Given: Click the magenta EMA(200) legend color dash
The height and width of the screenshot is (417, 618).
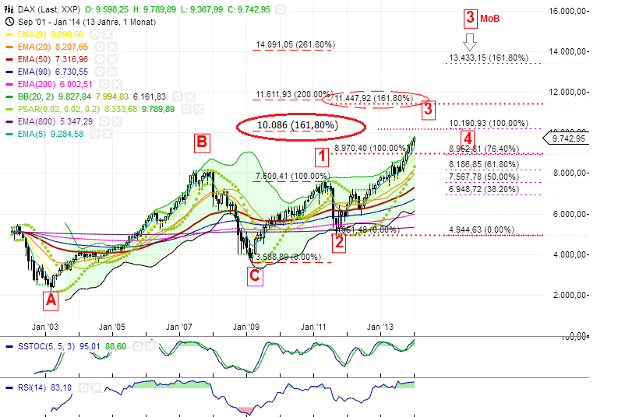Looking at the screenshot, I should pos(10,85).
